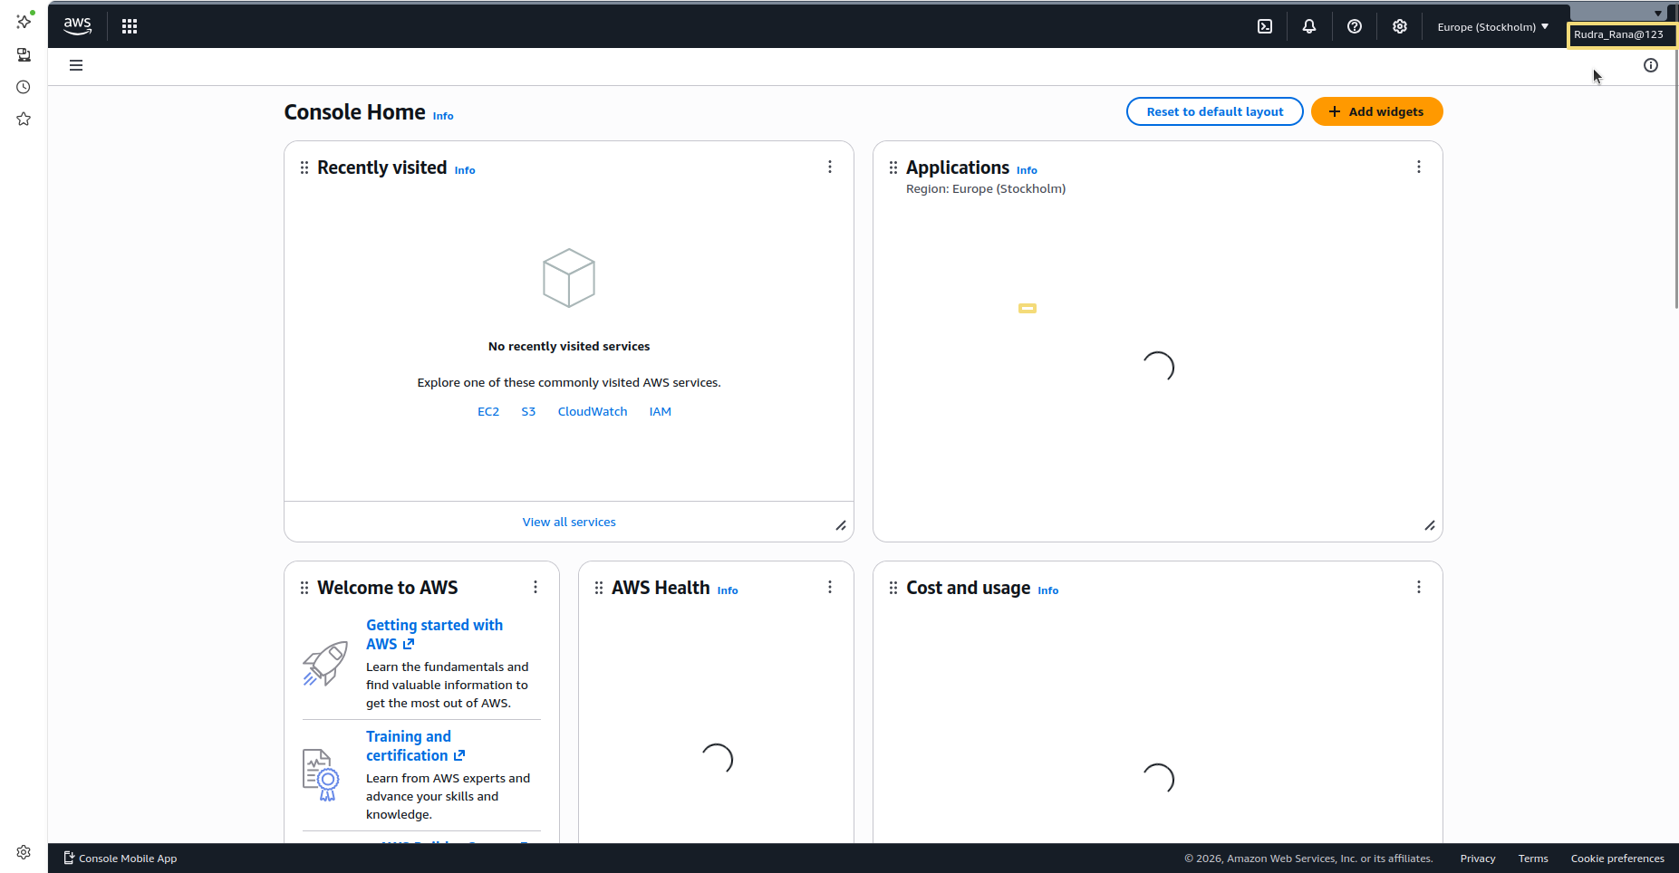Open the AWS services grid menu
The width and height of the screenshot is (1679, 873).
pos(130,26)
